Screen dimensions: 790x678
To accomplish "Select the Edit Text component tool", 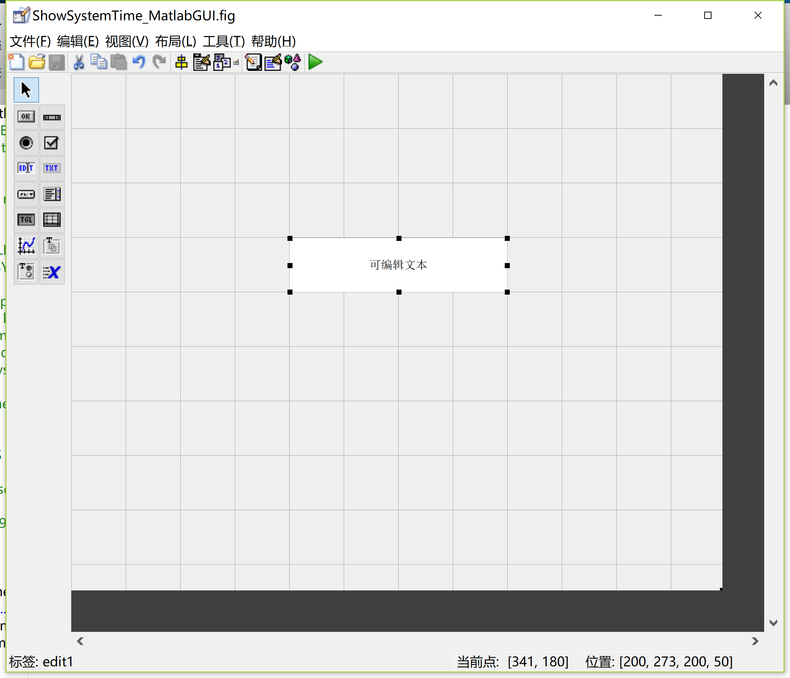I will (x=26, y=168).
